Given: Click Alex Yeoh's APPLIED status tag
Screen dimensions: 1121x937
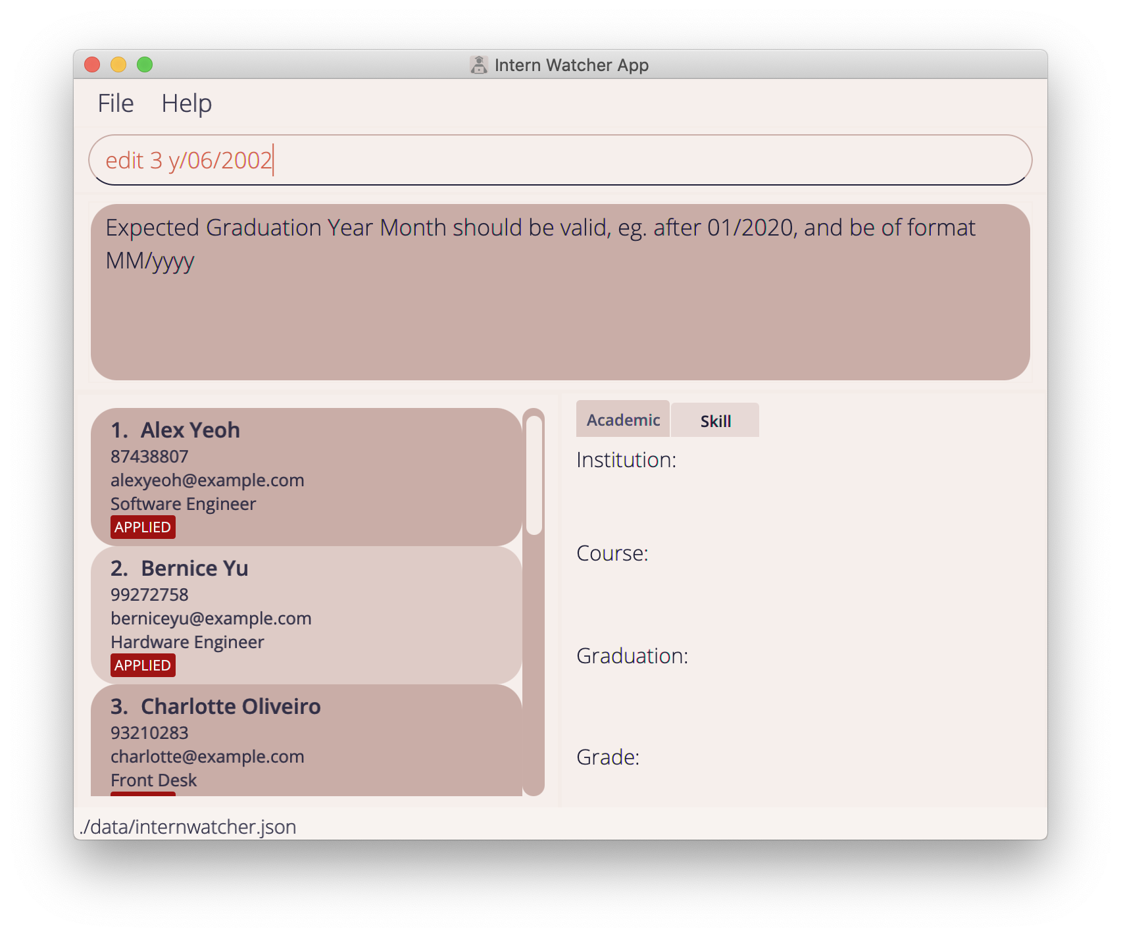Looking at the screenshot, I should [x=143, y=527].
